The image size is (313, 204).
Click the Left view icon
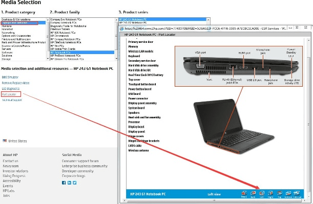click(x=262, y=193)
